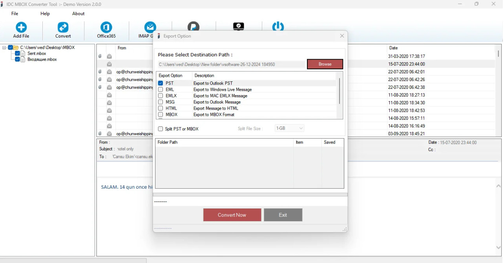Screen dimensions: 504x263
Task: Uncheck the Входящие.mbox tree checkbox
Action: coord(17,59)
